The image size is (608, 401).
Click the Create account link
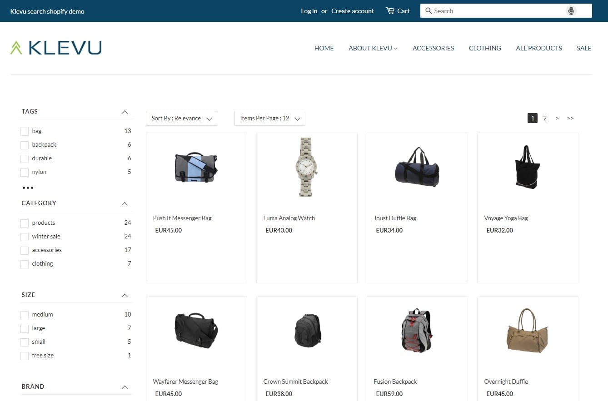click(x=353, y=11)
